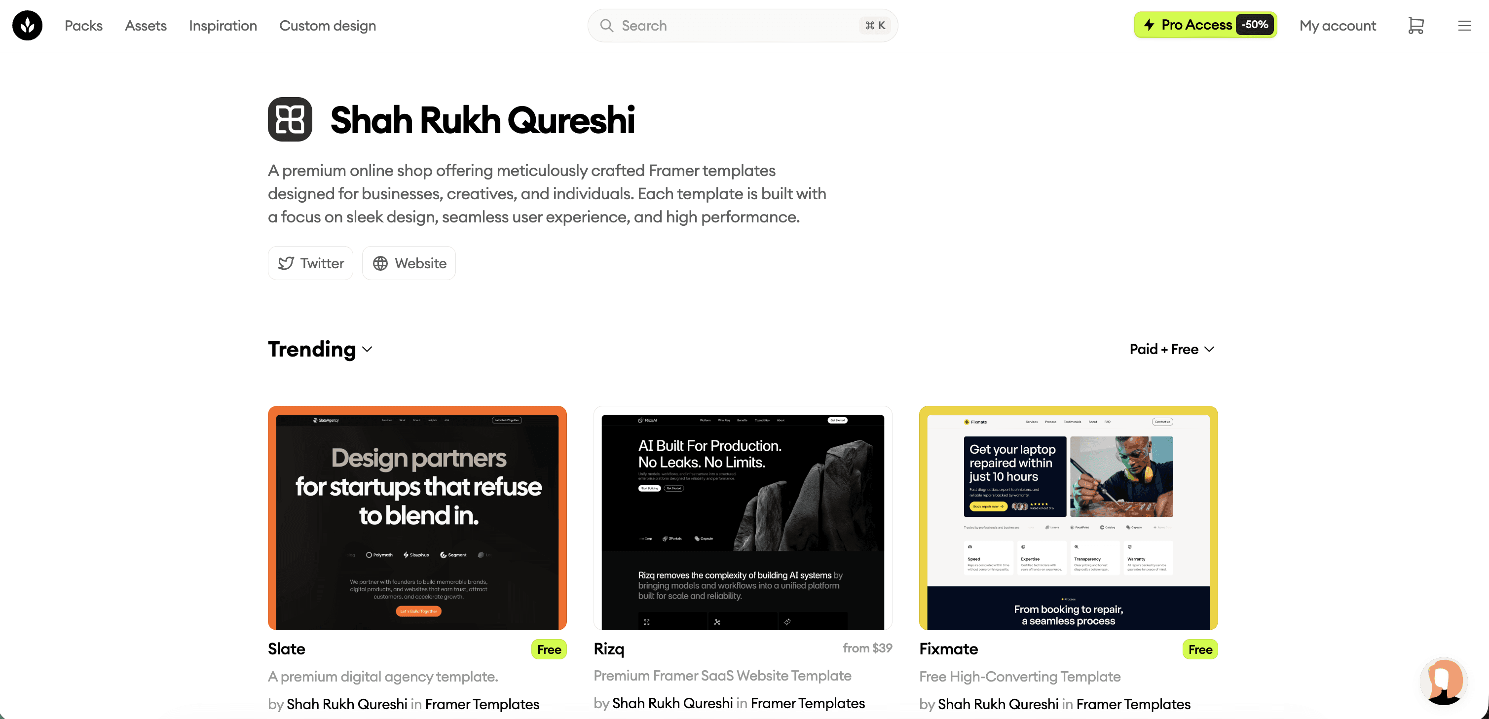The height and width of the screenshot is (719, 1489).
Task: Click the Website globe icon
Action: [x=380, y=263]
